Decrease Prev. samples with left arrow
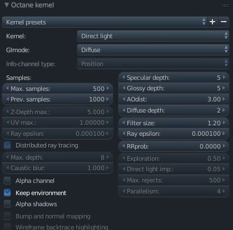Image resolution: width=233 pixels, height=230 pixels. (x=8, y=99)
